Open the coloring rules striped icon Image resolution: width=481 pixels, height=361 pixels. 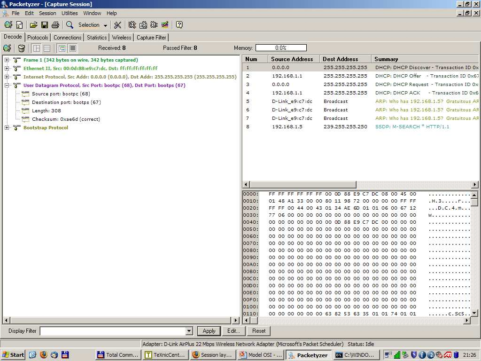165,25
